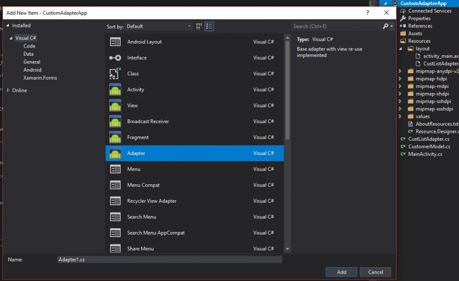Click MainActivity.cs C# file icon
Screen dimensions: 459x281
tap(403, 154)
